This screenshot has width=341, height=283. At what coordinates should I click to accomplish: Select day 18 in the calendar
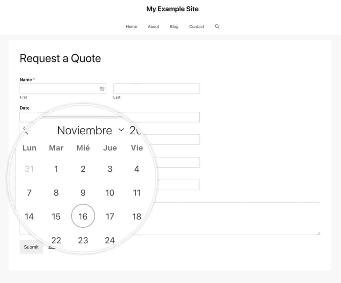coord(137,216)
